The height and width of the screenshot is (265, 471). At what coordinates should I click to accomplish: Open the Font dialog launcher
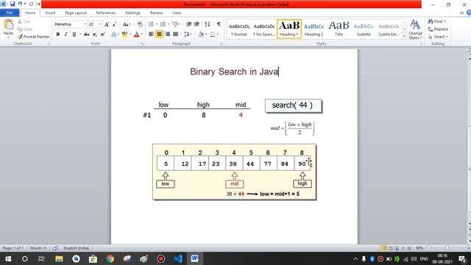[142, 44]
